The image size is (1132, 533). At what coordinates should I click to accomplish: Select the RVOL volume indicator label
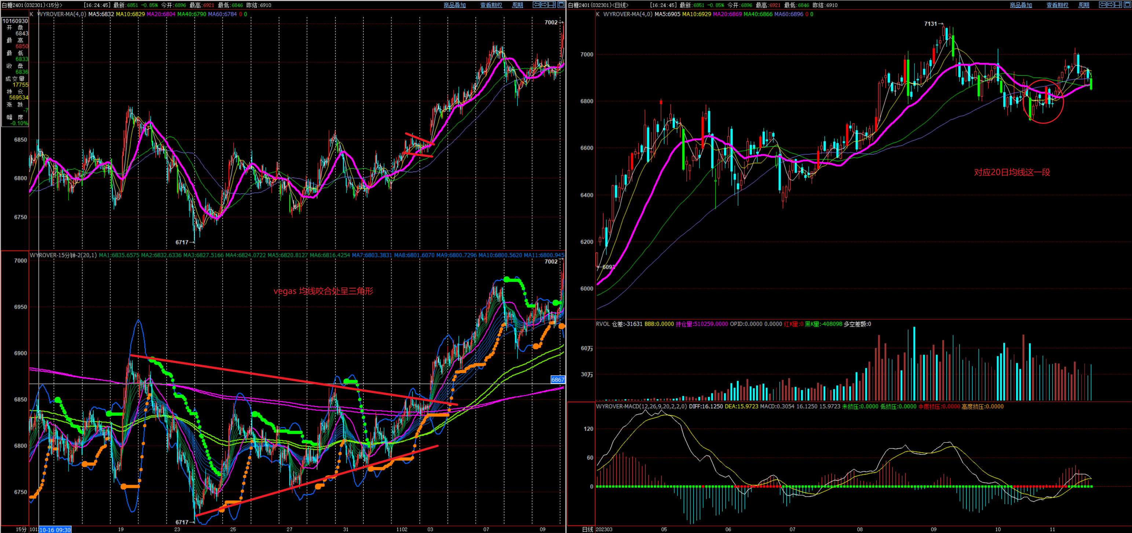[x=602, y=324]
